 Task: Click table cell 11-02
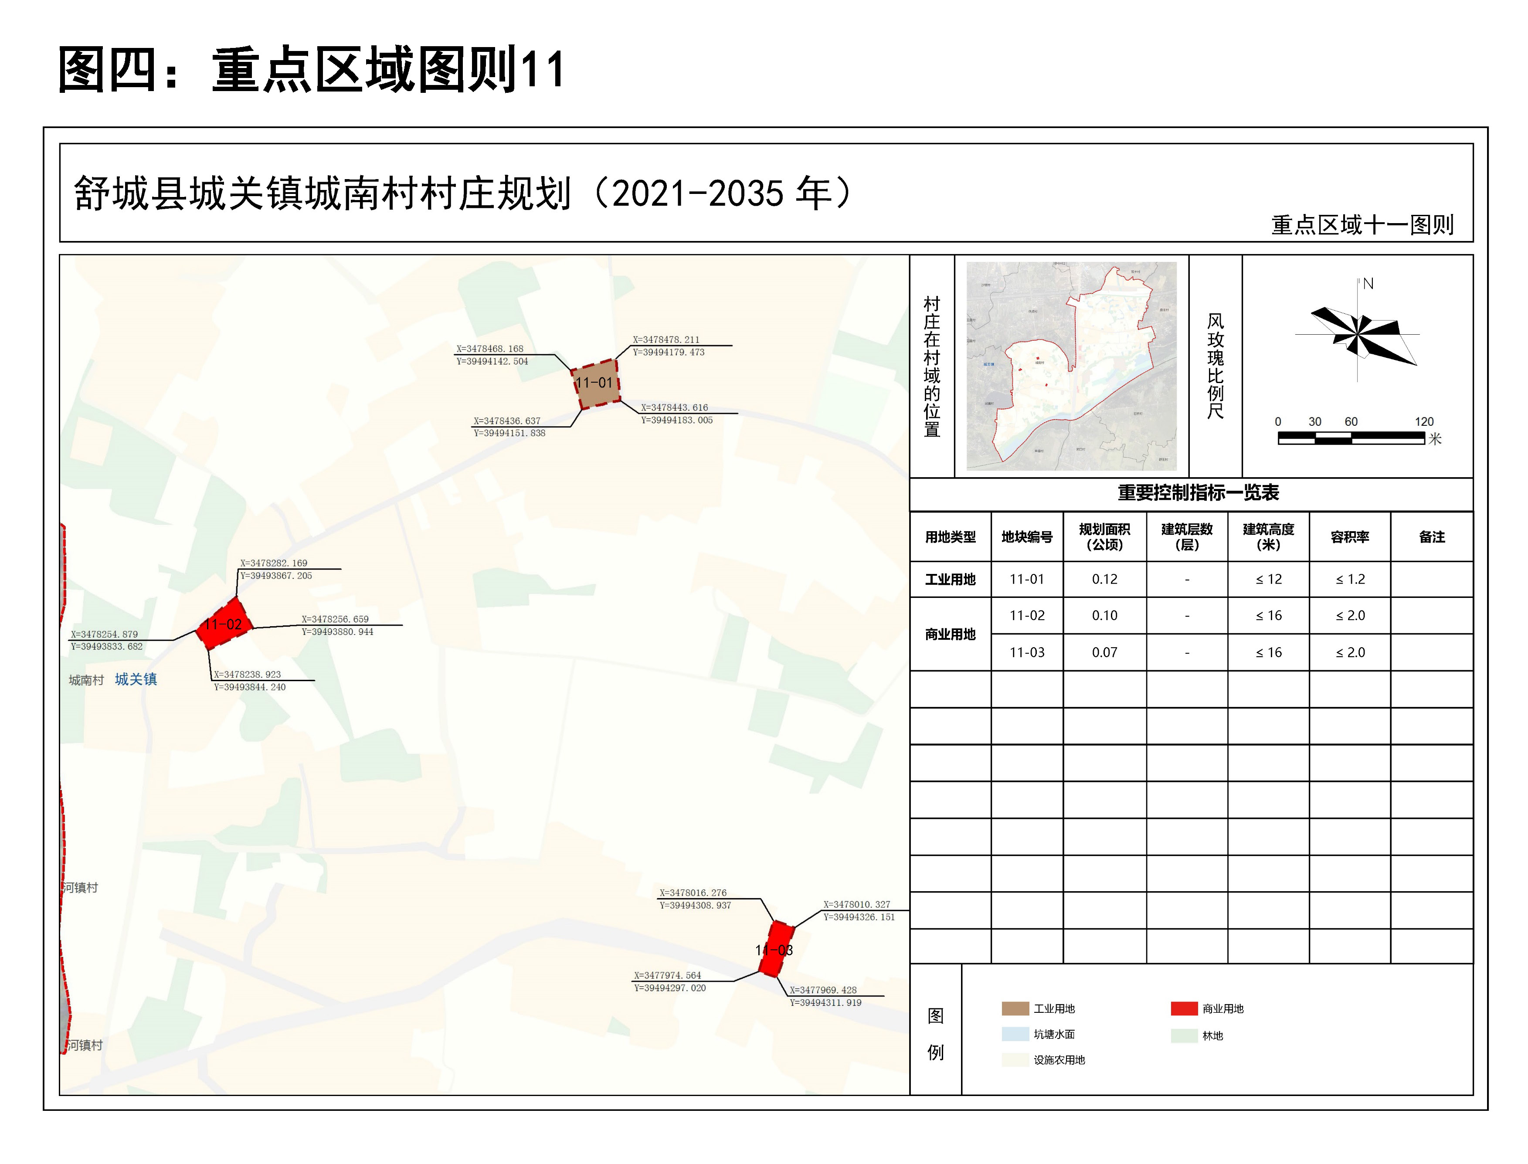[x=1027, y=615]
